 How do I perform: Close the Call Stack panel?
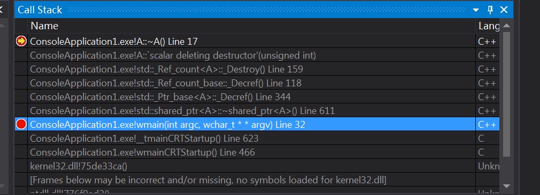point(504,10)
